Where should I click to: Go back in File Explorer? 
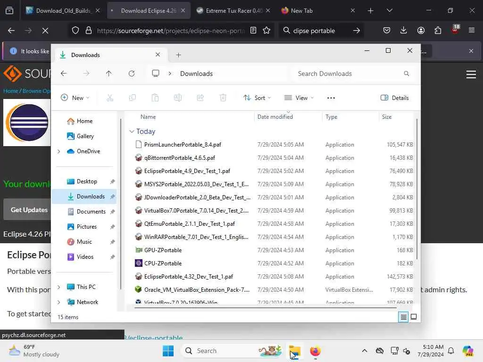click(x=64, y=74)
